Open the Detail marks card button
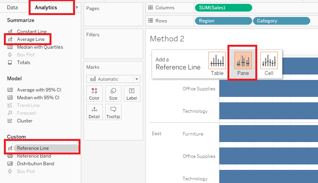This screenshot has height=183, width=318. [94, 112]
